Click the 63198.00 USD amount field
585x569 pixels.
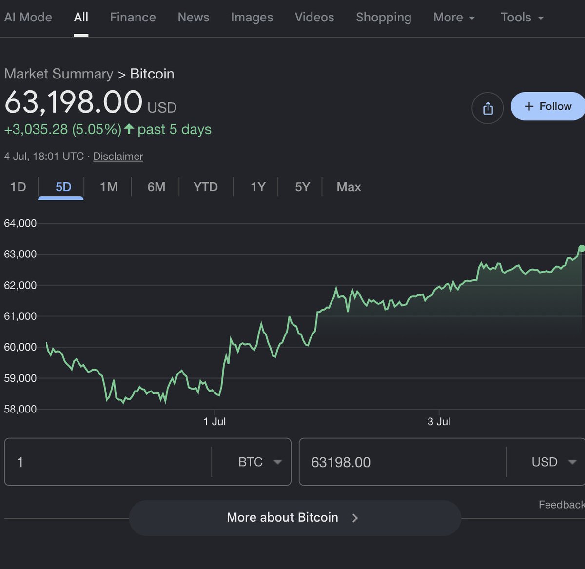point(403,462)
